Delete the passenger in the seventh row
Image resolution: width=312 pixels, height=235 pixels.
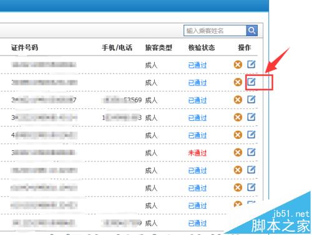click(x=238, y=170)
